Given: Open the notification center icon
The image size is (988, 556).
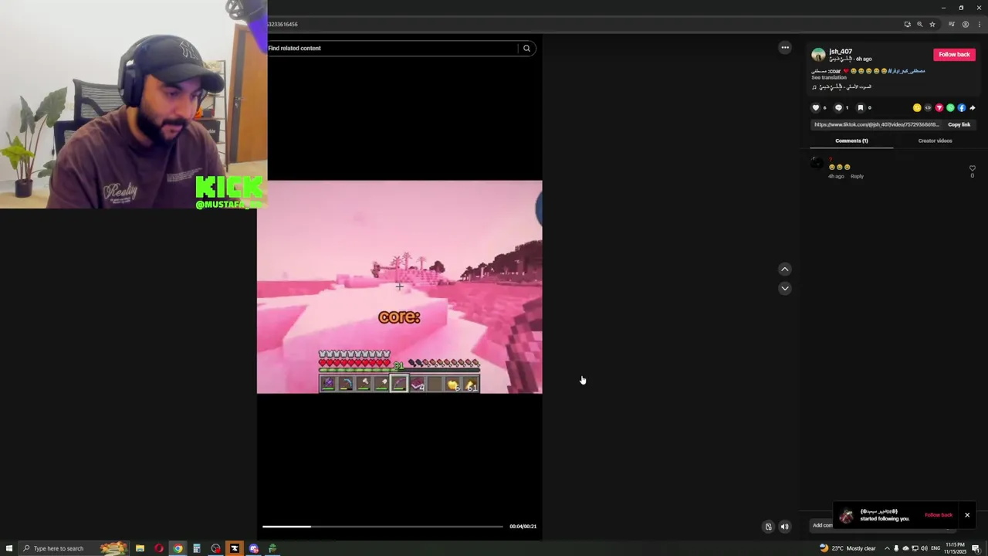Looking at the screenshot, I should coord(976,548).
